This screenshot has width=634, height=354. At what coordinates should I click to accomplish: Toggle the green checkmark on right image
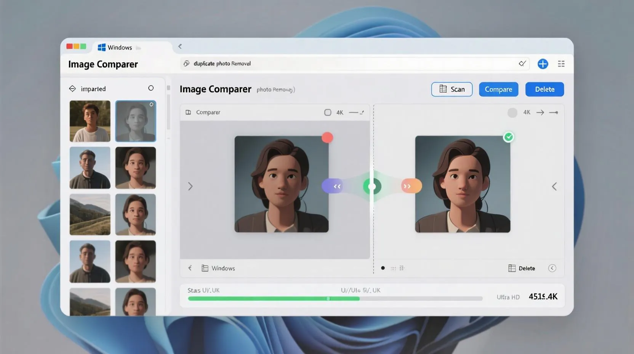tap(508, 137)
